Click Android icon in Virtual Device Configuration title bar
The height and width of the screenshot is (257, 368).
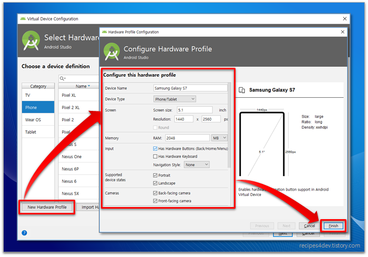[x=23, y=19]
